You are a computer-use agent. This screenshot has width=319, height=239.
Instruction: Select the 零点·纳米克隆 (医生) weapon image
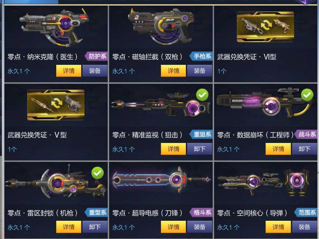54,27
